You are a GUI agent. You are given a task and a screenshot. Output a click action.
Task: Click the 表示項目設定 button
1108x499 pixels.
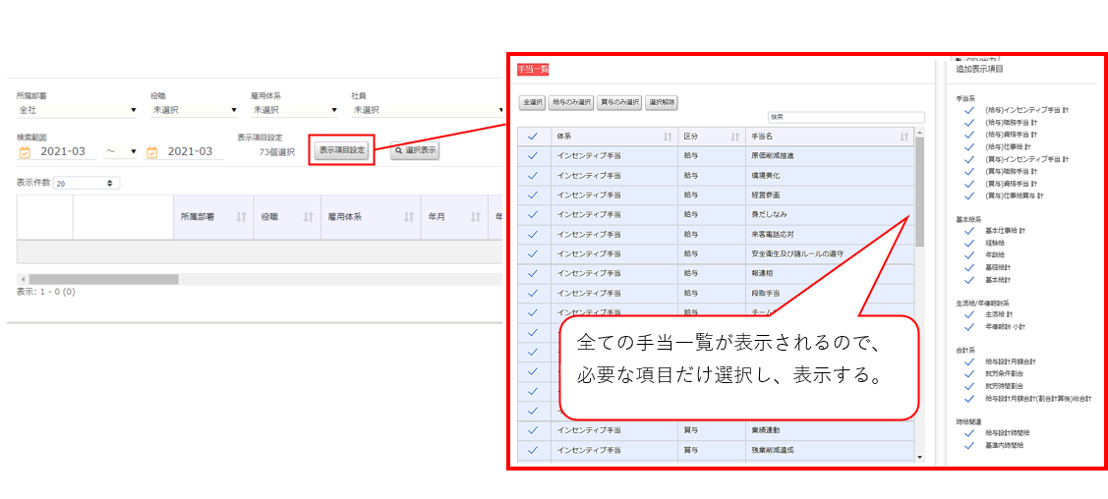[341, 150]
